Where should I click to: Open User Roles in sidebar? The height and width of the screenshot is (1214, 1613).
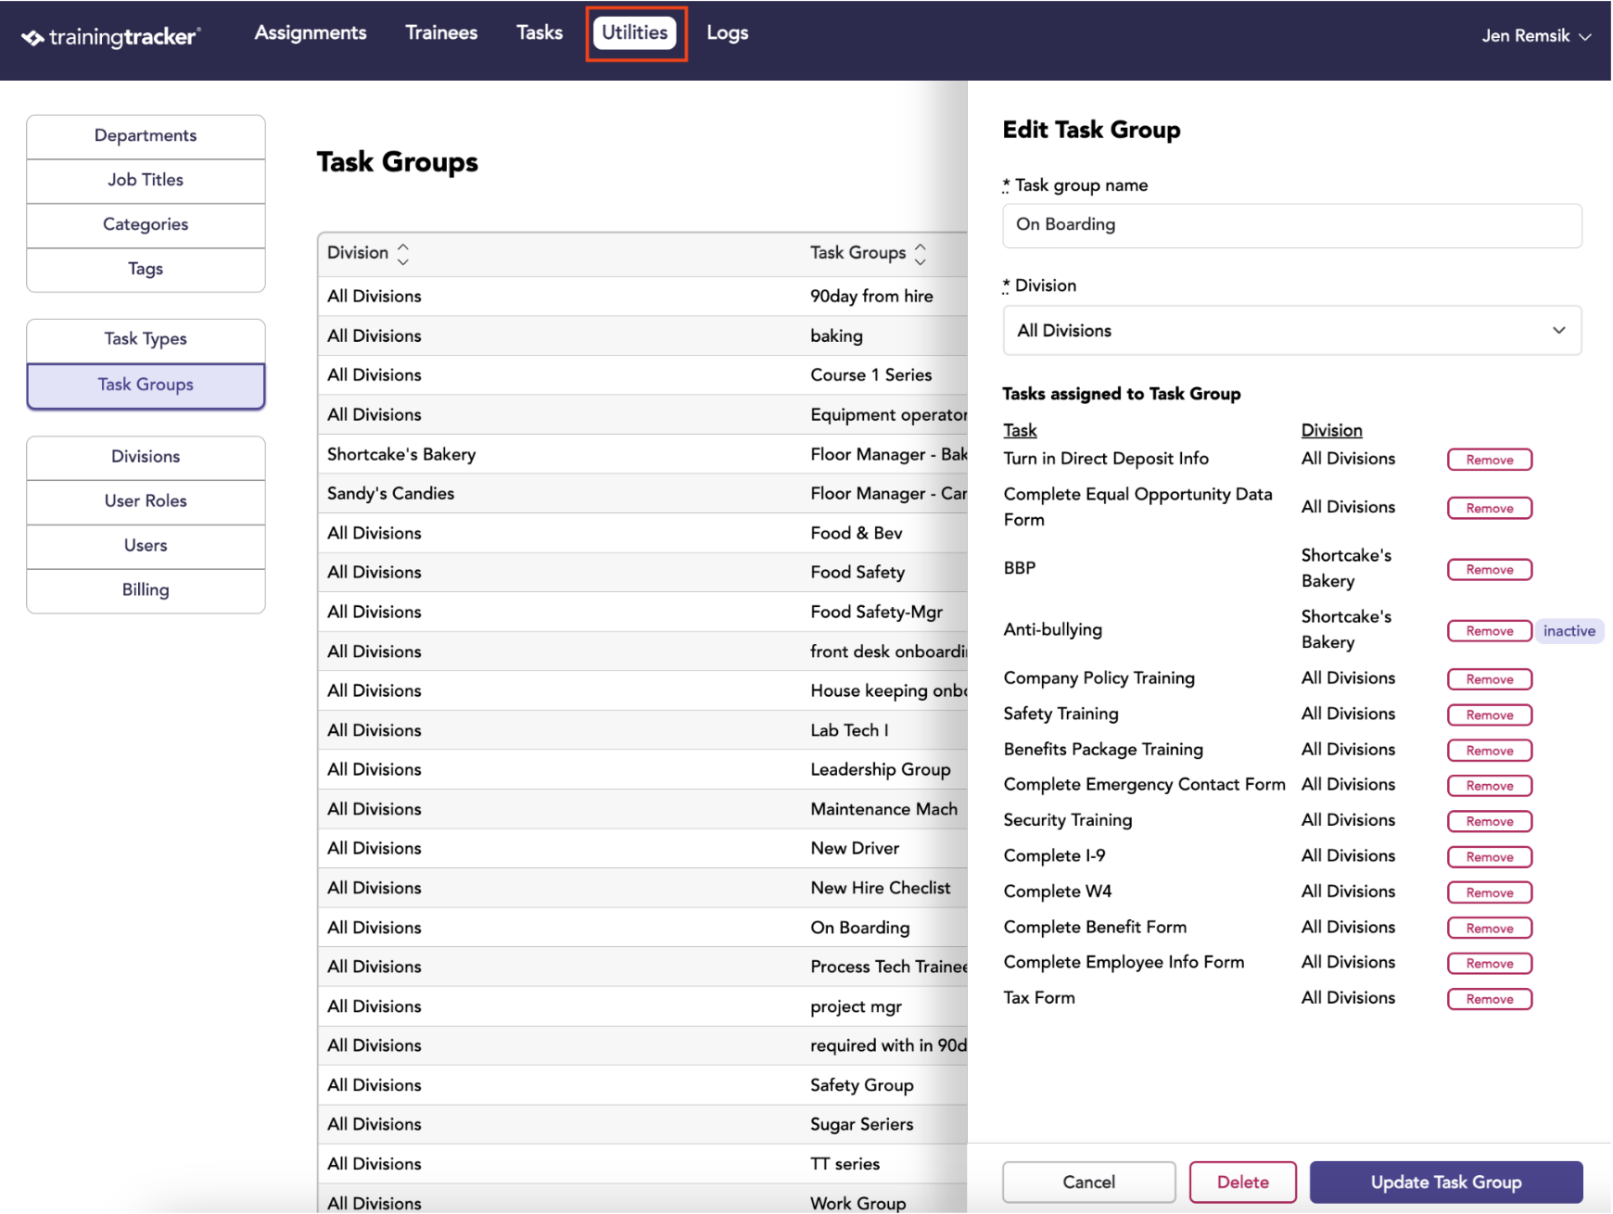click(146, 502)
